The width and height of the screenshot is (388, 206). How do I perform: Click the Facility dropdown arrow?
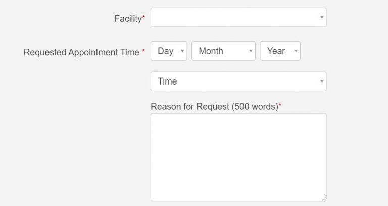pyautogui.click(x=322, y=17)
